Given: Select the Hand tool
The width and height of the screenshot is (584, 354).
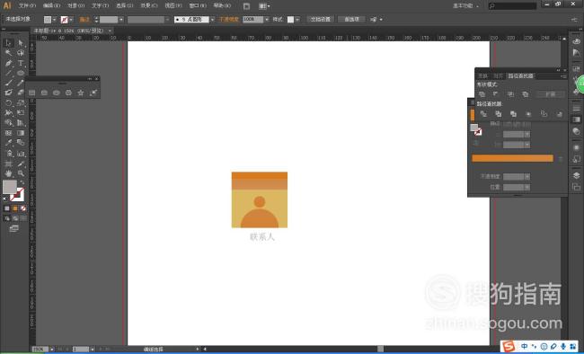Looking at the screenshot, I should point(8,173).
